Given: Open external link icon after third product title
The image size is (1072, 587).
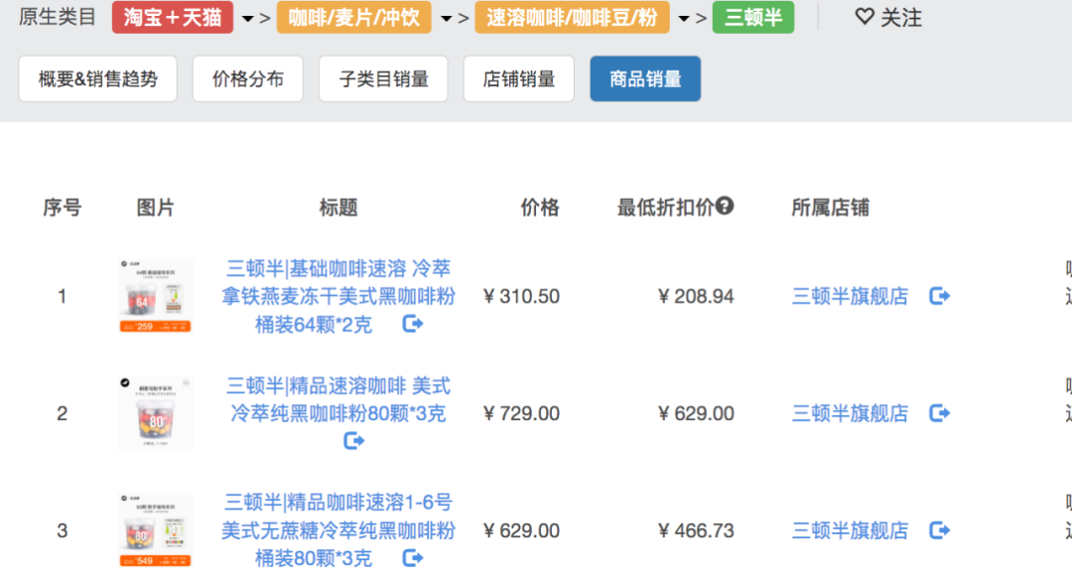Looking at the screenshot, I should pyautogui.click(x=412, y=557).
